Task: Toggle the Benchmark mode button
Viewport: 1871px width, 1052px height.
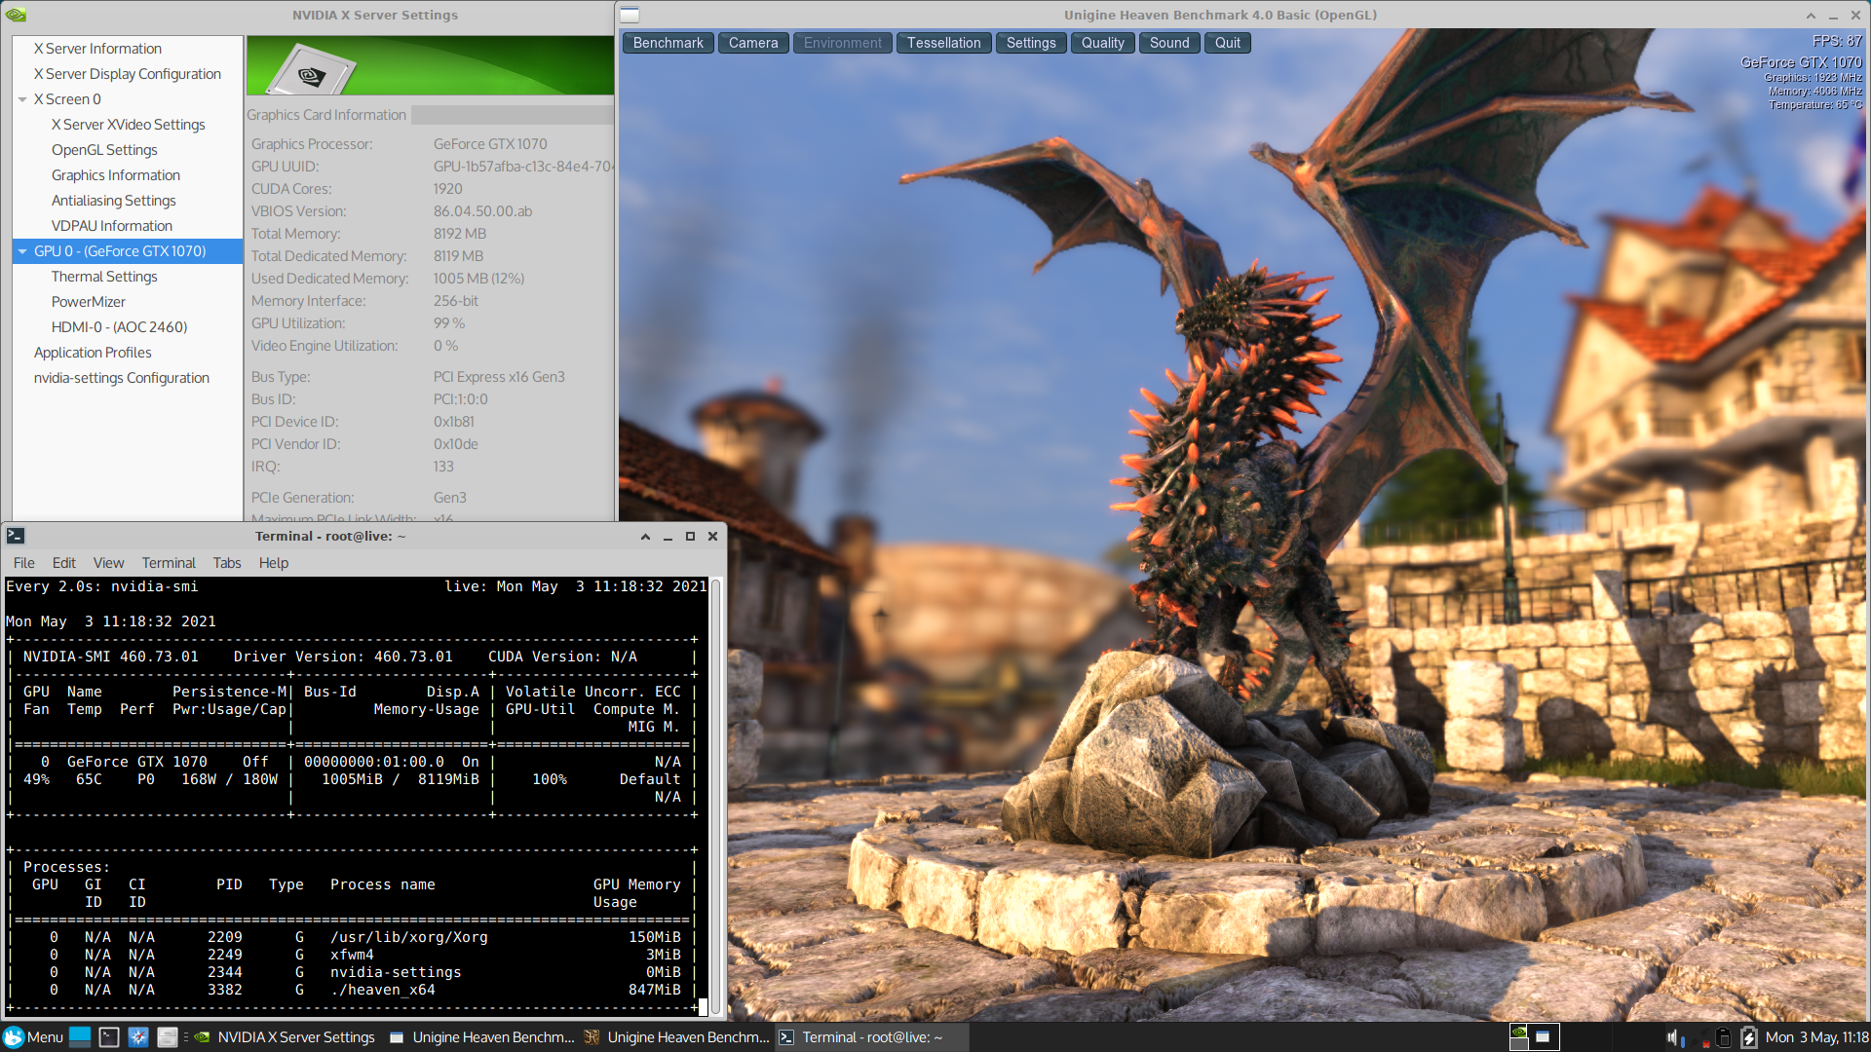Action: point(668,43)
